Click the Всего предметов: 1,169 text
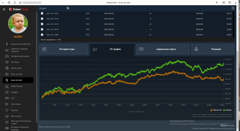The width and height of the screenshot is (240, 131). click(x=51, y=40)
